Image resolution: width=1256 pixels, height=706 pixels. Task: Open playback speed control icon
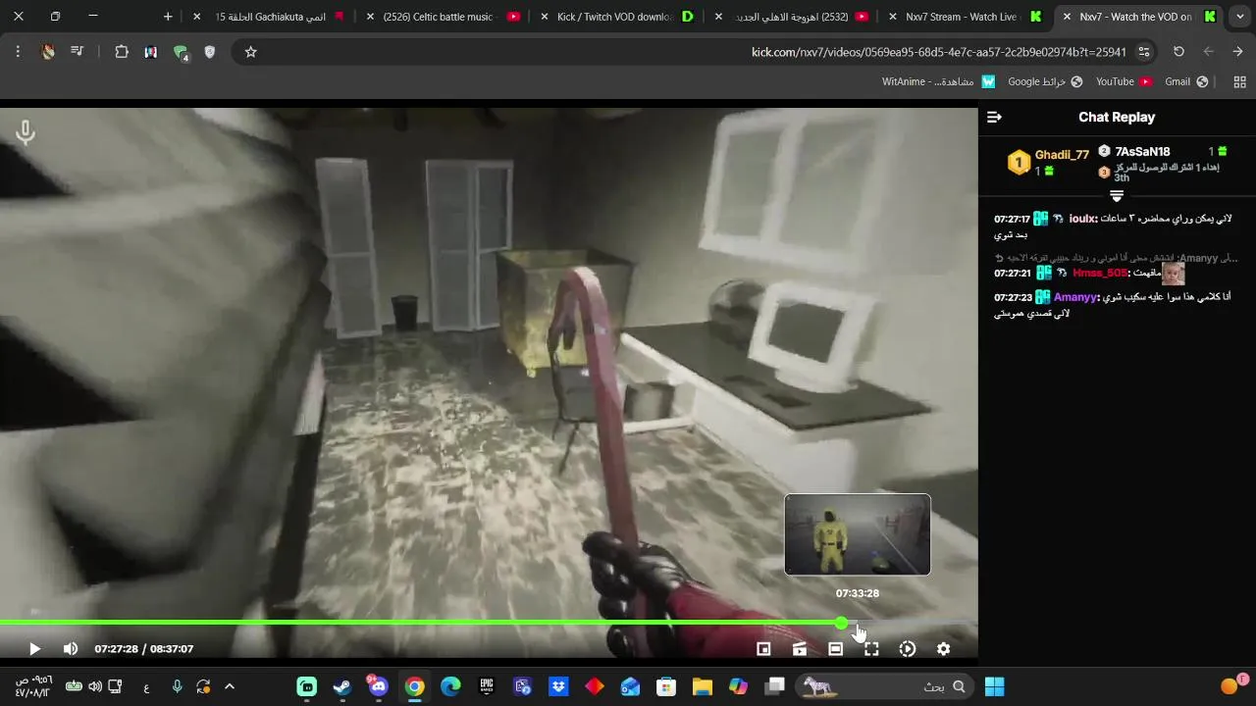coord(908,649)
